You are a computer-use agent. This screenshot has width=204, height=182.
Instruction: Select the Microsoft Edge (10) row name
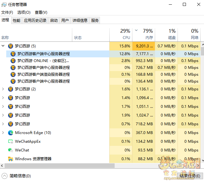[x=33, y=133]
